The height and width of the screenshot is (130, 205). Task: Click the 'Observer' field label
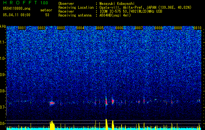coord(66,4)
